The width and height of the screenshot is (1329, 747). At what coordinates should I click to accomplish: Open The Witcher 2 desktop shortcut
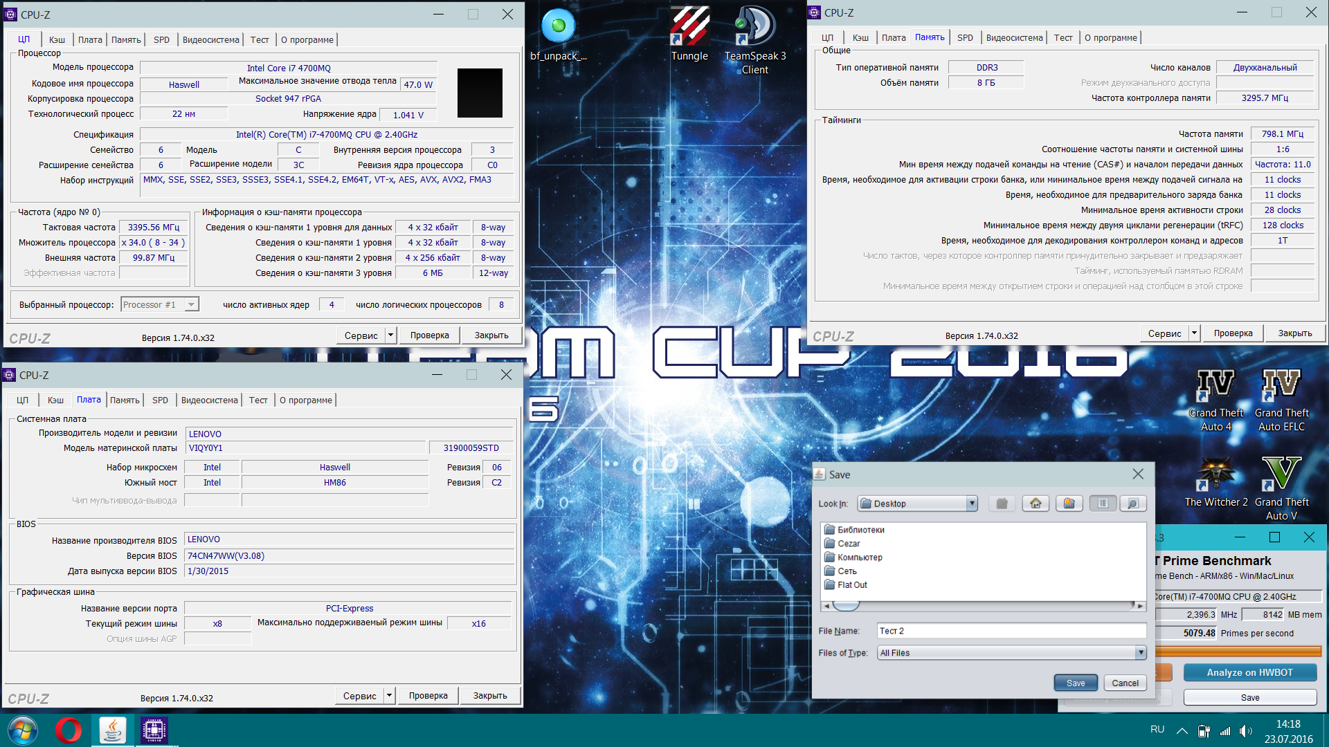1216,483
